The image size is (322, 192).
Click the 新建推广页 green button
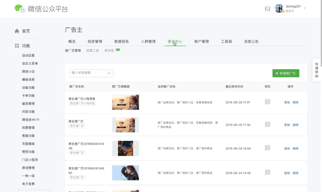click(x=286, y=73)
